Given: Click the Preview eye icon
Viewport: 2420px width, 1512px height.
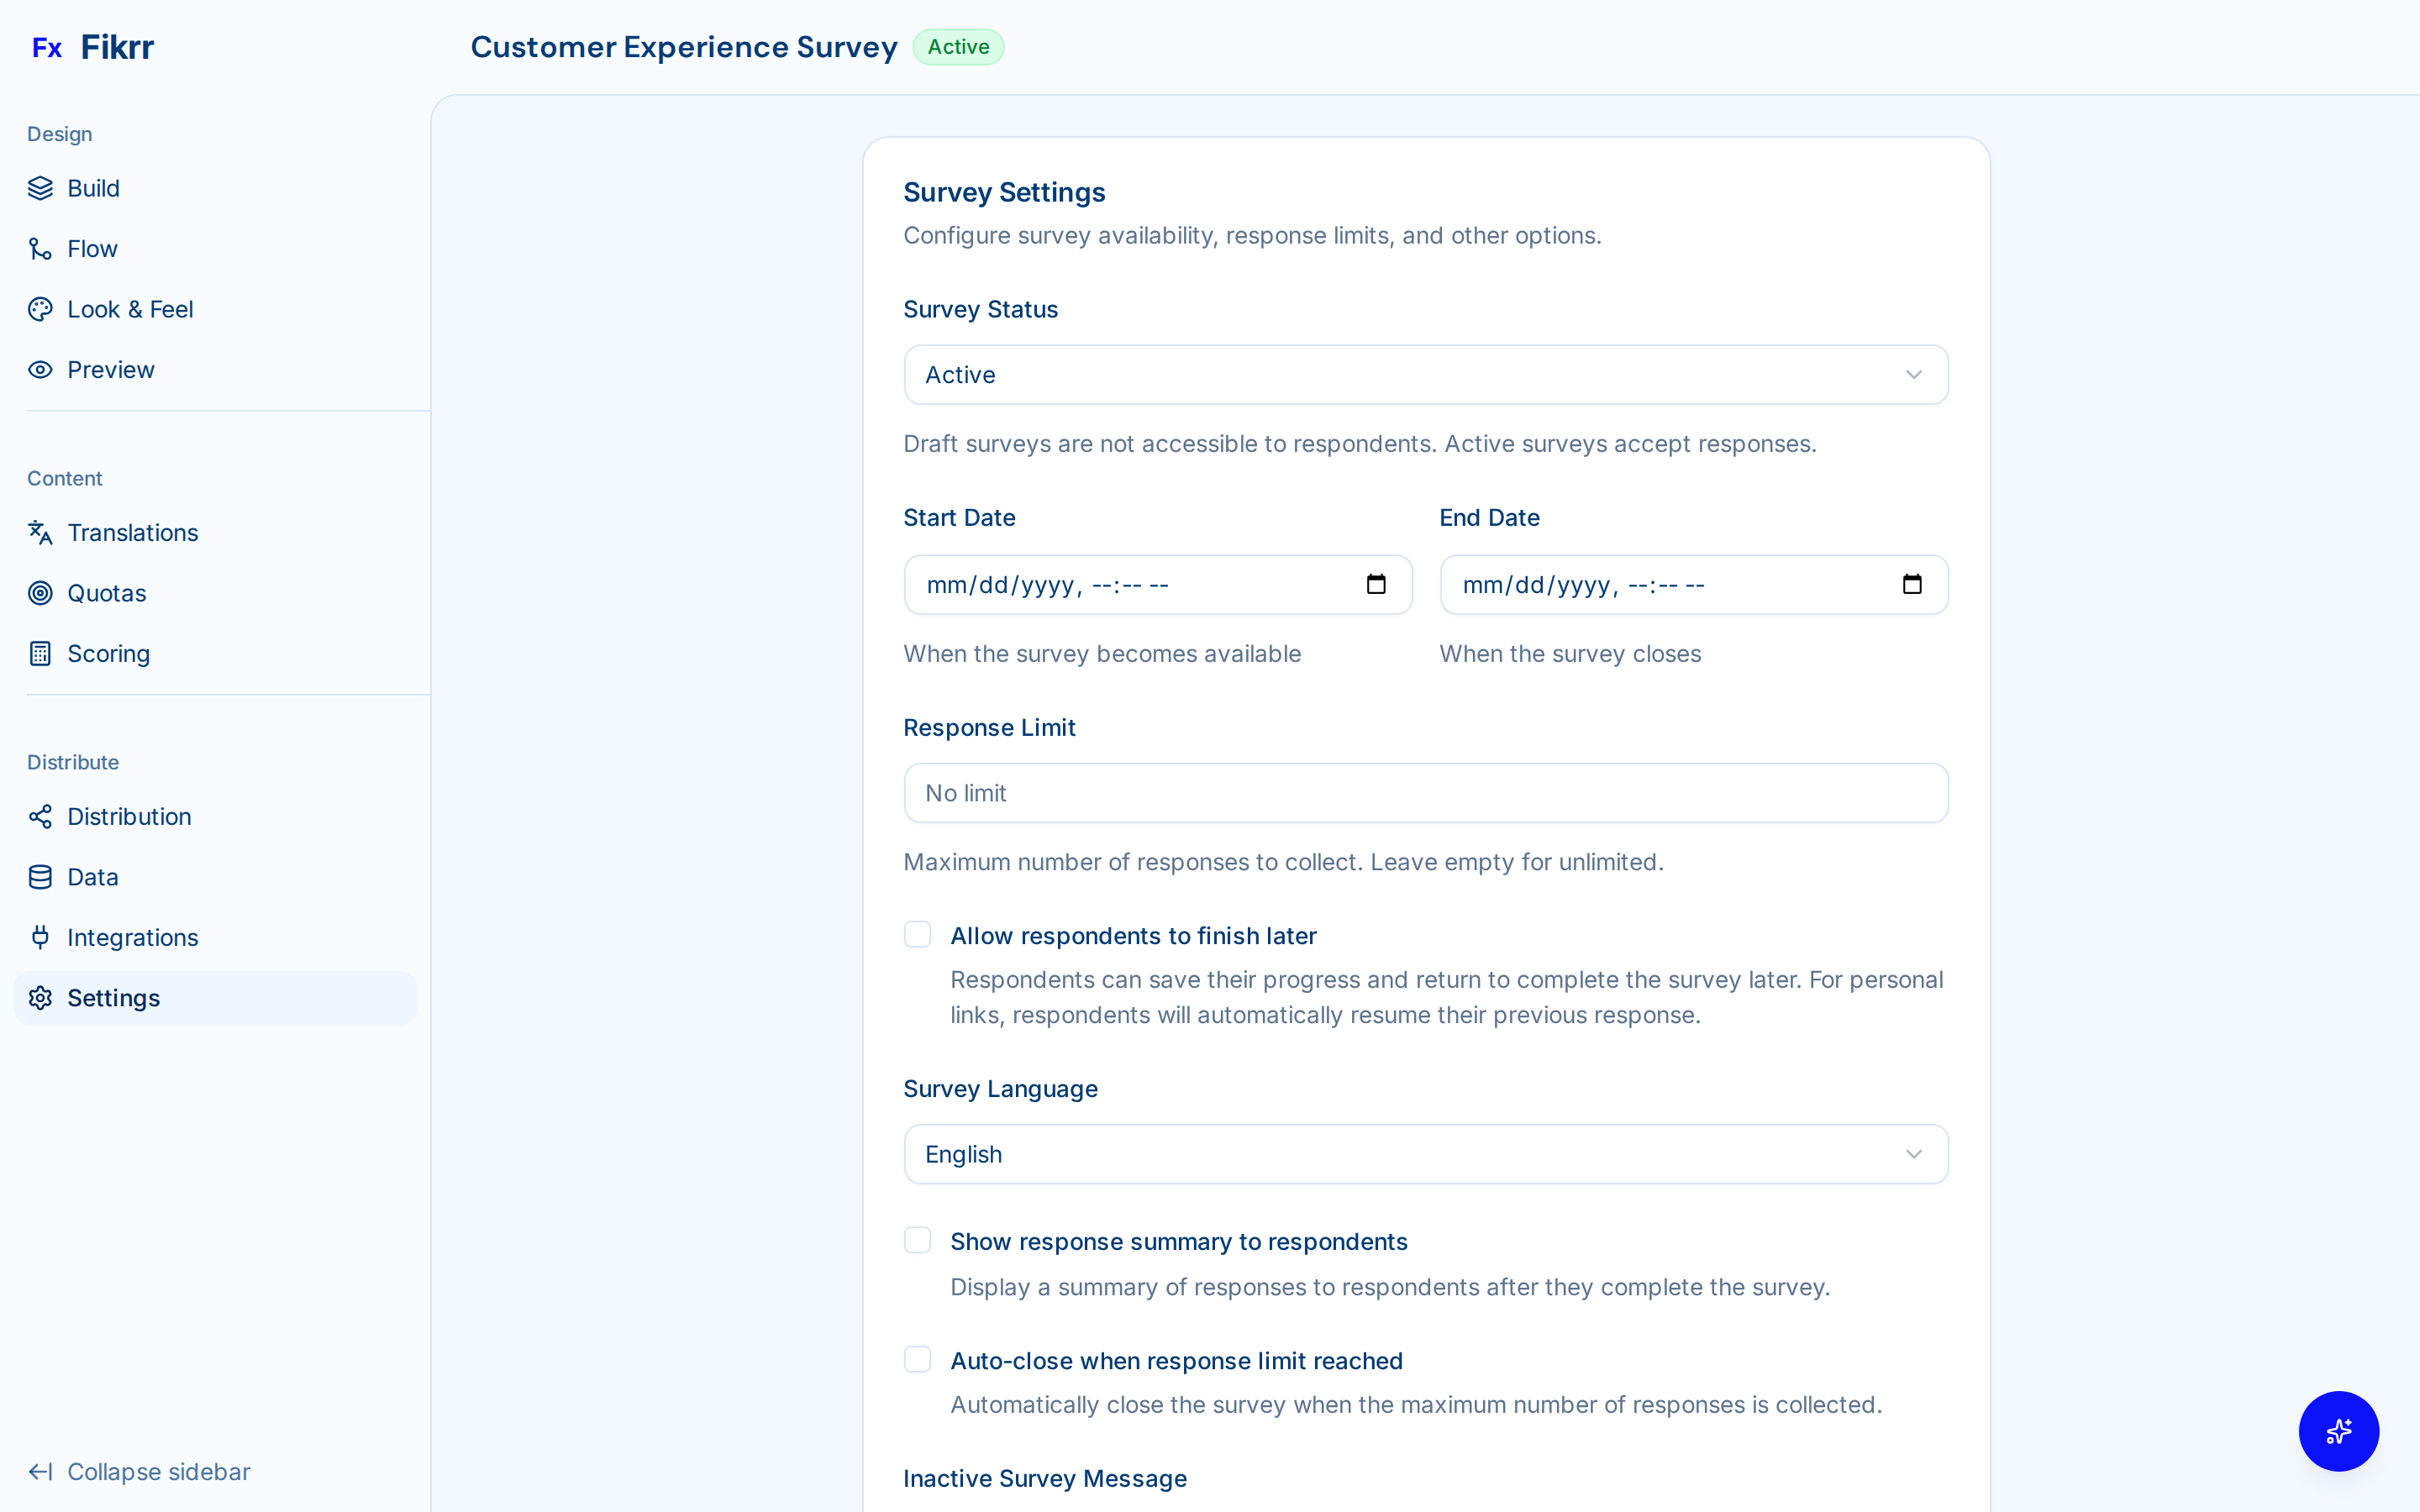Looking at the screenshot, I should coord(40,369).
